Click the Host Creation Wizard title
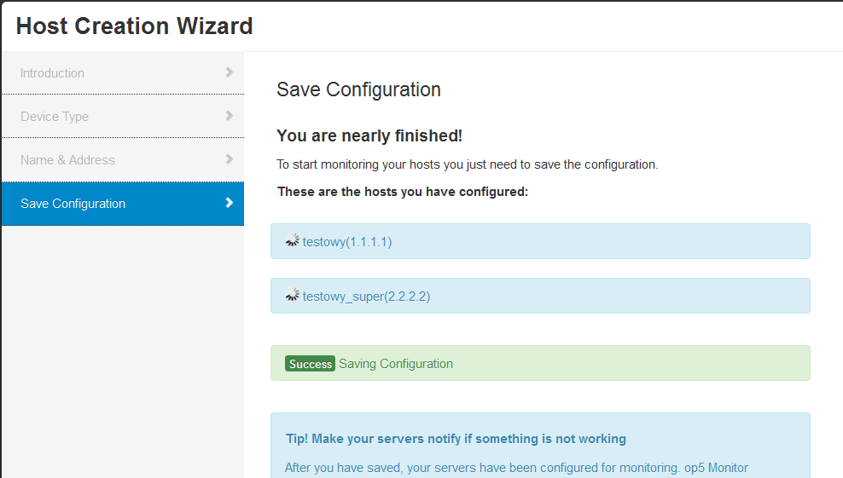 (135, 26)
